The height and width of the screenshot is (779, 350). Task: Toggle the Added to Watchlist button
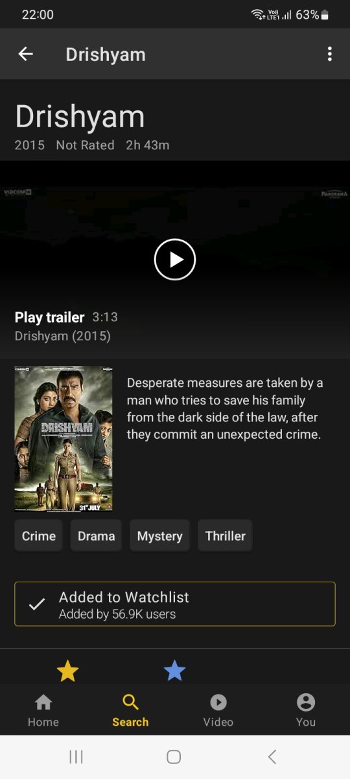tap(175, 604)
